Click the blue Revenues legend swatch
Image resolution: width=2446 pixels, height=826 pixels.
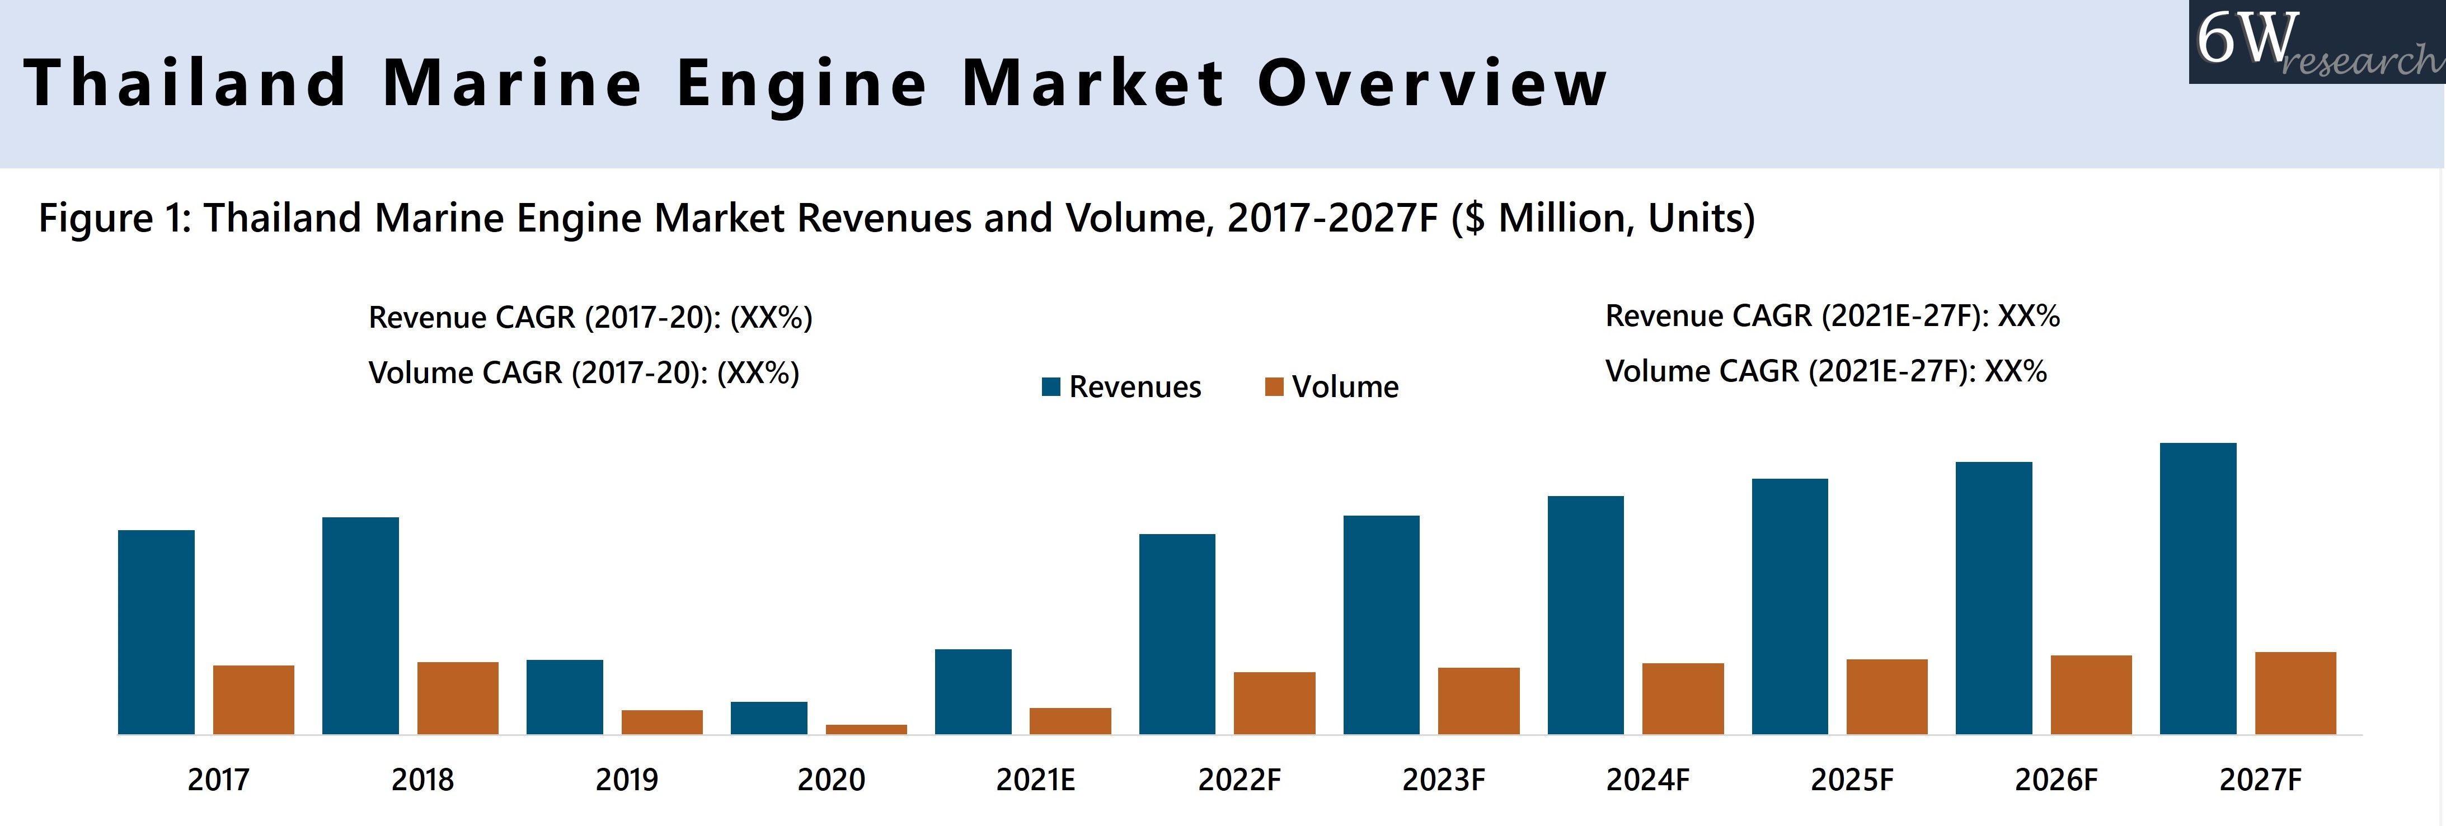[x=1051, y=386]
